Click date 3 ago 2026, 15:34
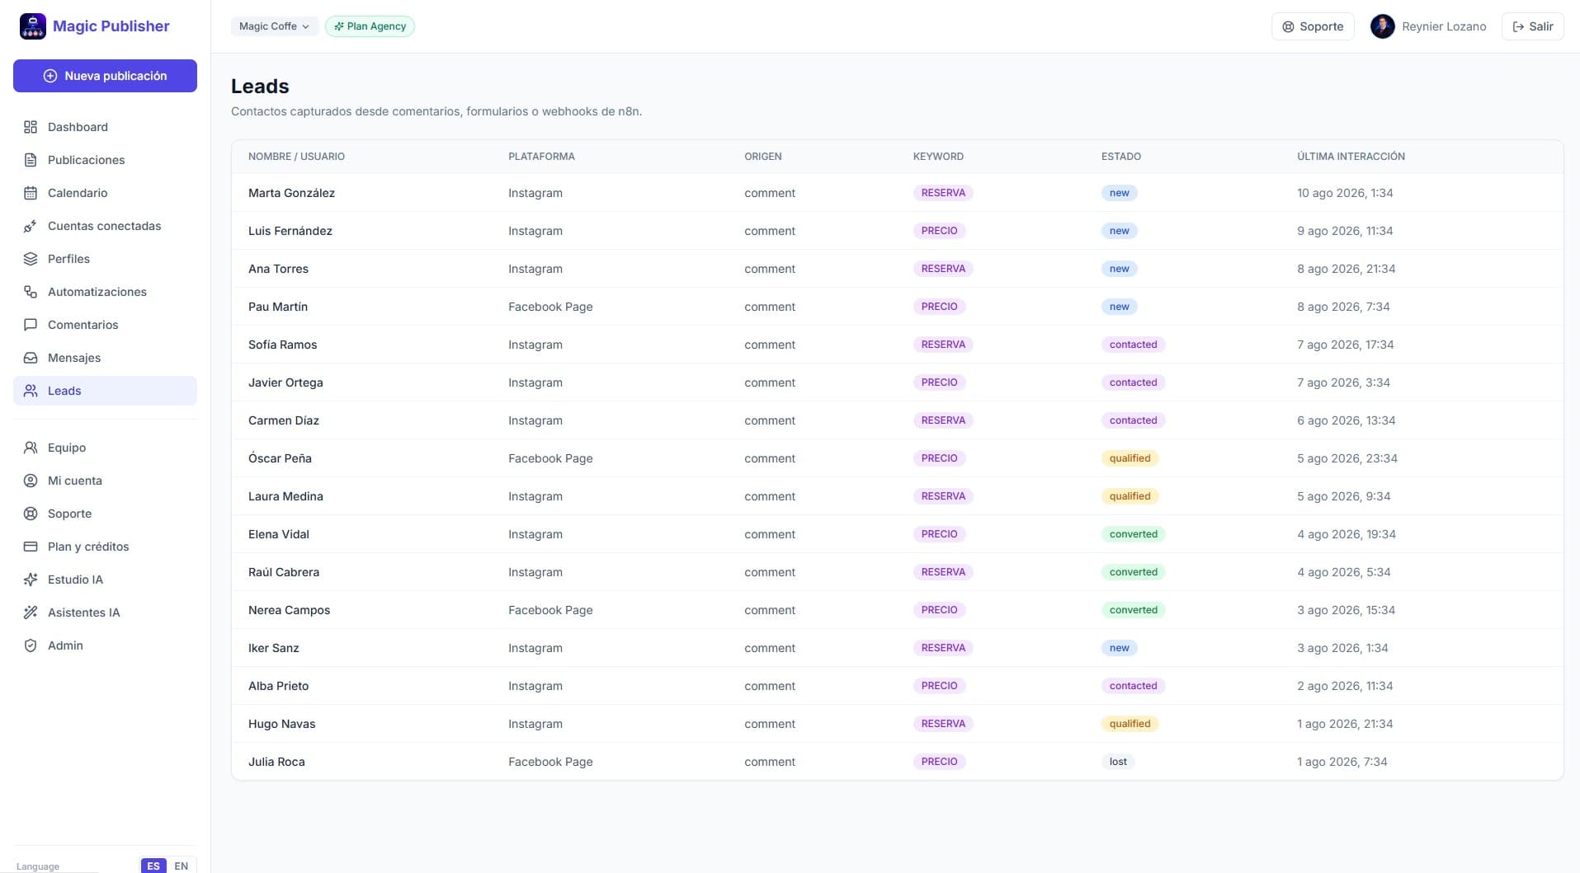The image size is (1580, 873). click(x=1346, y=610)
